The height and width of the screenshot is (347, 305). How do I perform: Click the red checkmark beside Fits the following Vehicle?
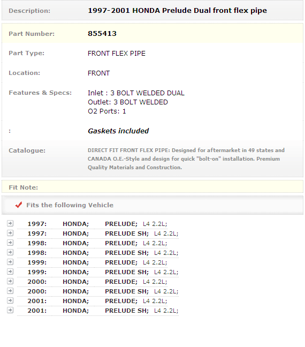[19, 205]
